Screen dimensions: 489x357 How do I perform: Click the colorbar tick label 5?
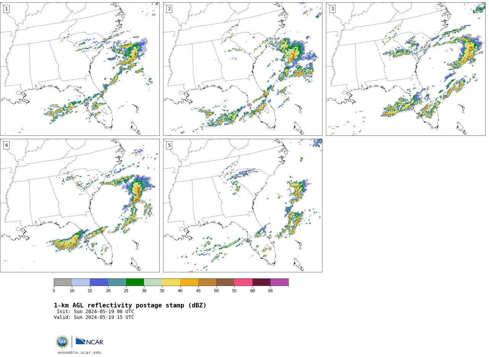click(x=54, y=291)
